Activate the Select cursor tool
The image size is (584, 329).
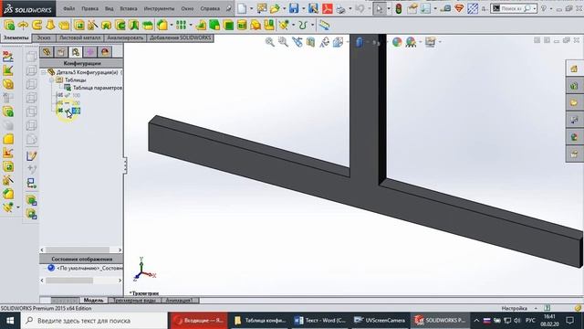(x=380, y=8)
